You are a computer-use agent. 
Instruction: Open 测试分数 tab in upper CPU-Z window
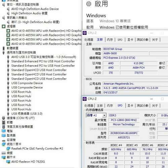(x=142, y=40)
